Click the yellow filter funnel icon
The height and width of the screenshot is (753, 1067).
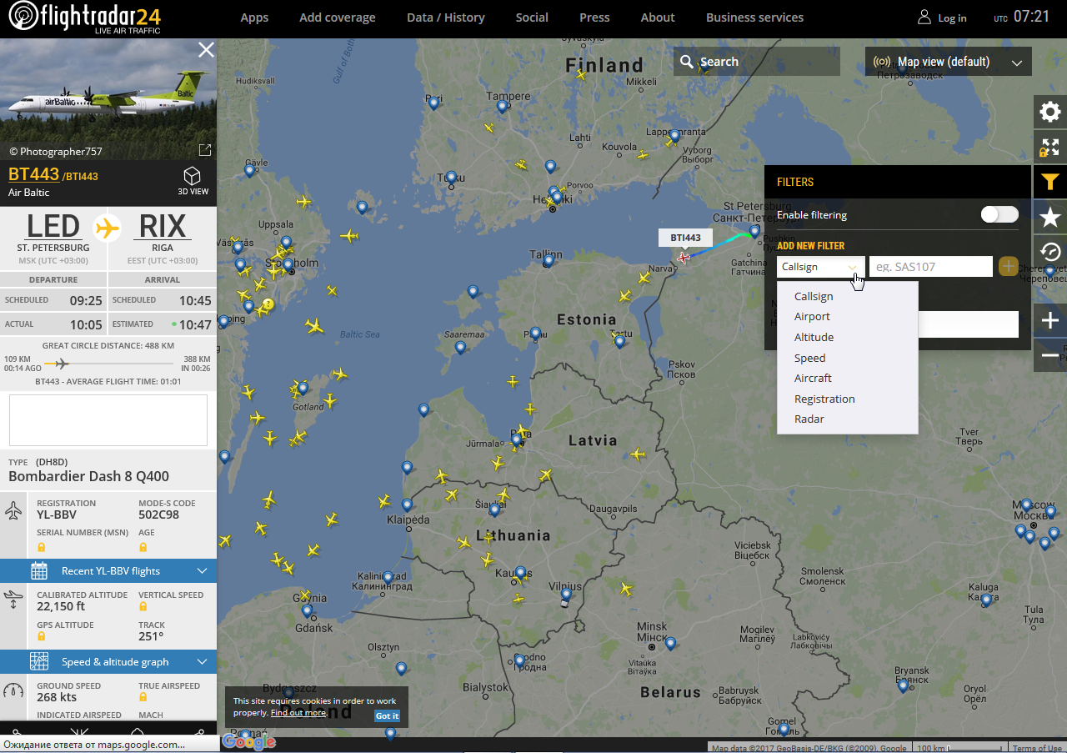point(1050,182)
